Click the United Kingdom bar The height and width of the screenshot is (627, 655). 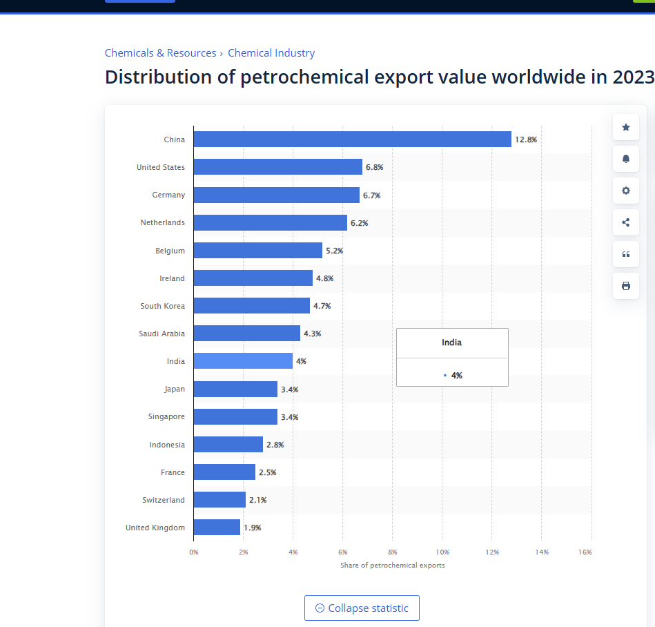pyautogui.click(x=217, y=527)
